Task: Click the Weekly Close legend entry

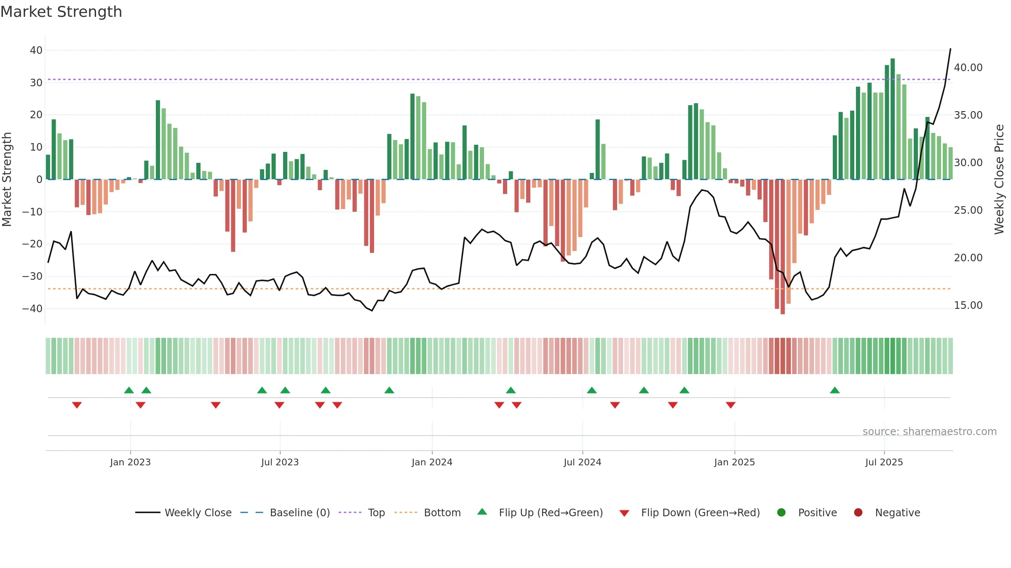Action: coord(183,512)
